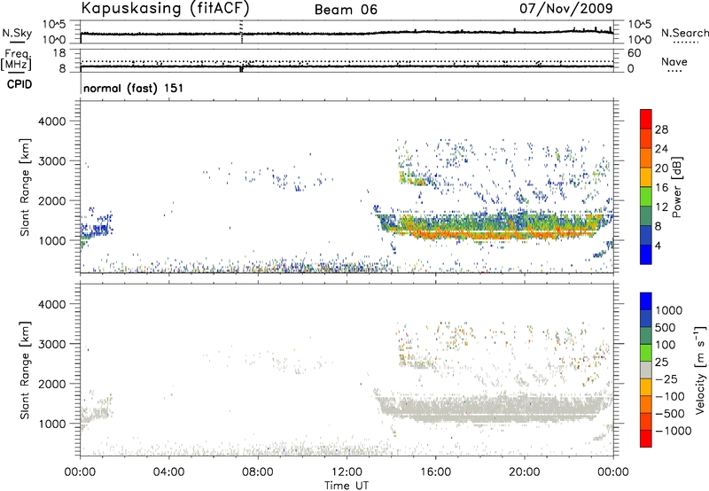709x491 pixels.
Task: Click the '08:00' time axis label
Action: [258, 472]
